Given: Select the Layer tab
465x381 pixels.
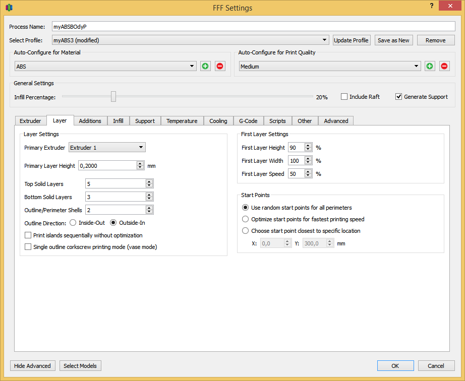Looking at the screenshot, I should [60, 120].
